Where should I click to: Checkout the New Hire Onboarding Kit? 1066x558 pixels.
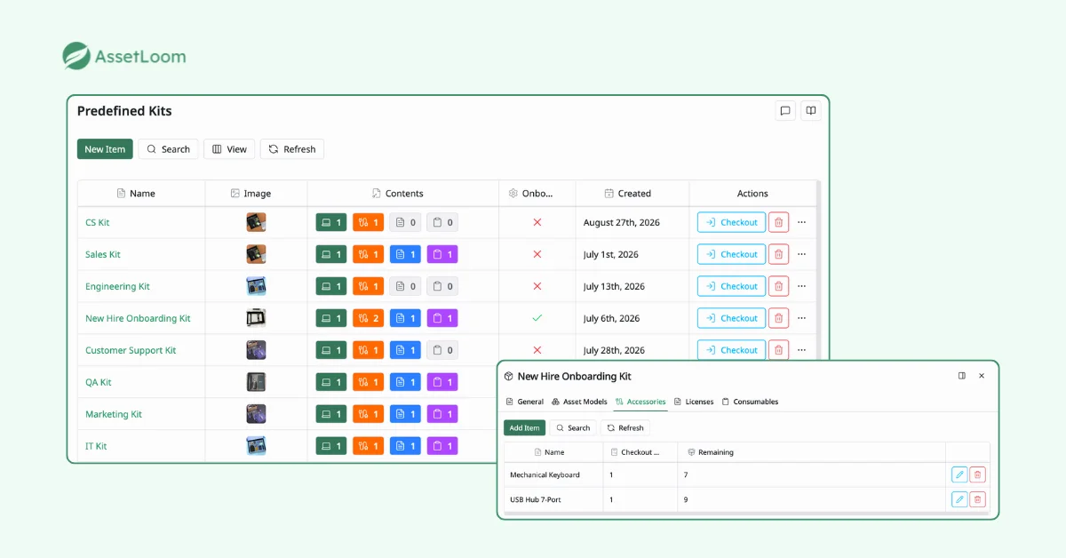(731, 318)
